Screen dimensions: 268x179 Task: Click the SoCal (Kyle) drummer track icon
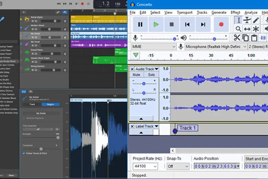[27, 19]
